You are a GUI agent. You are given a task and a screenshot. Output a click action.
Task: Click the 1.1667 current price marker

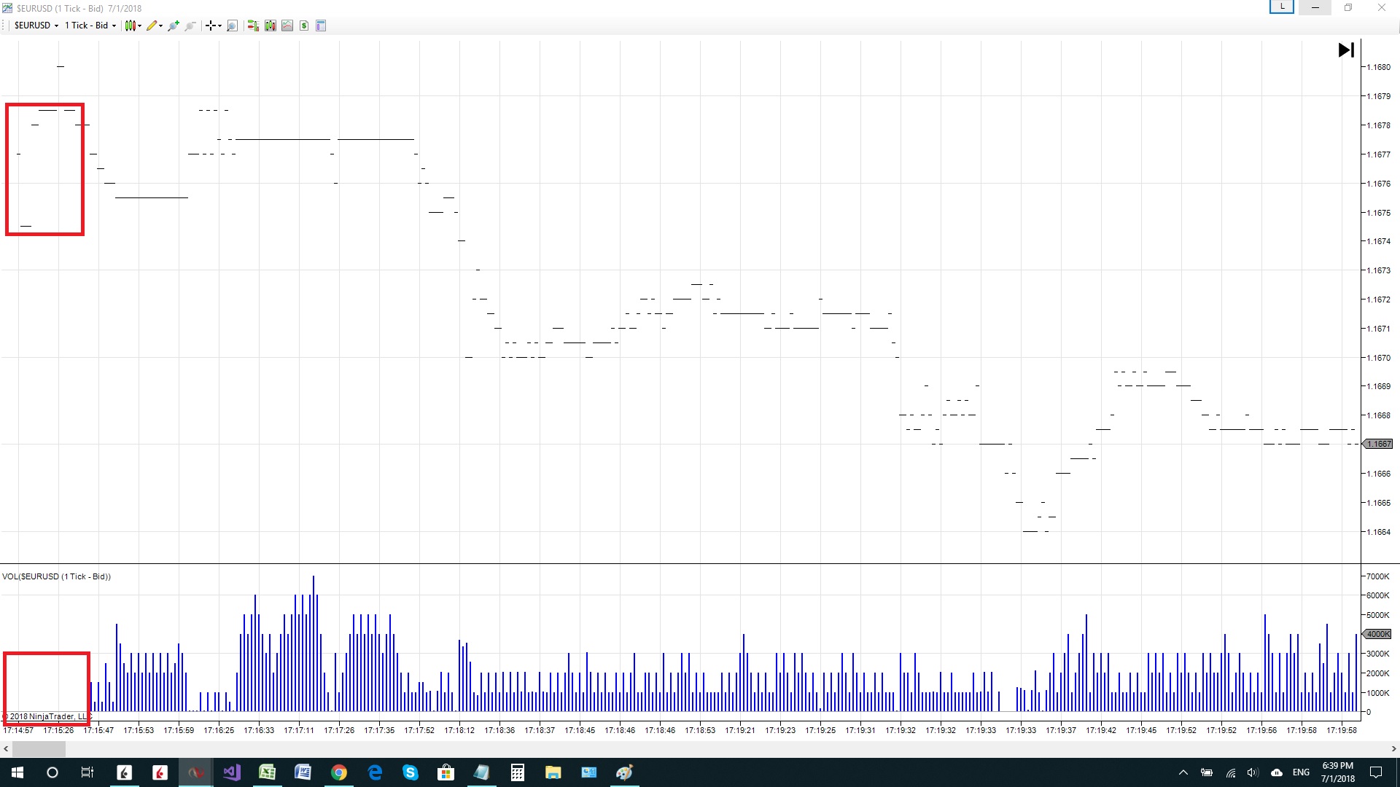pos(1378,444)
